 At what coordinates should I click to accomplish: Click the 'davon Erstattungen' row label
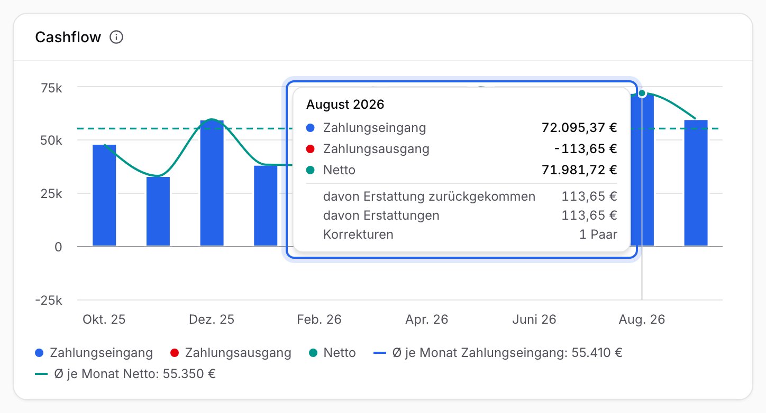[x=381, y=215]
